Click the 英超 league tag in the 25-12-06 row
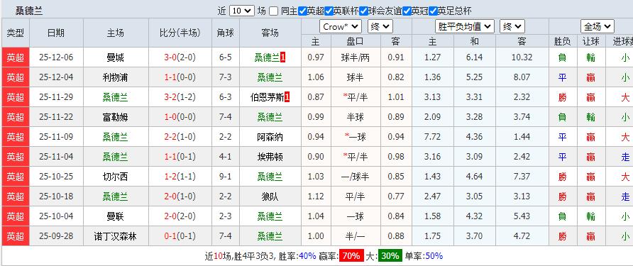633x266 pixels. coord(16,57)
